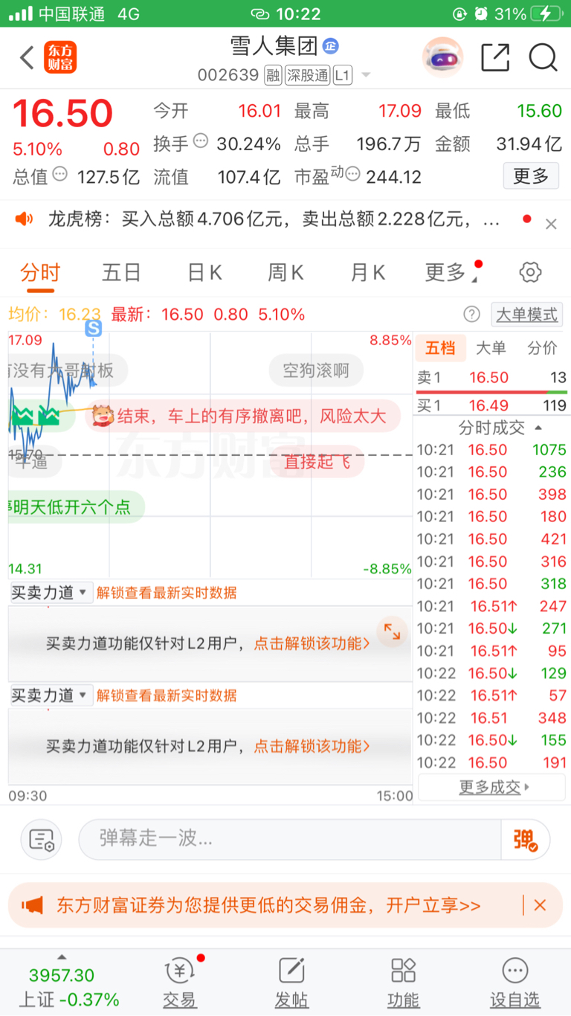Screen dimensions: 571x1016
Task: Tap the 10:21 16.50 1075 trade row
Action: (491, 450)
